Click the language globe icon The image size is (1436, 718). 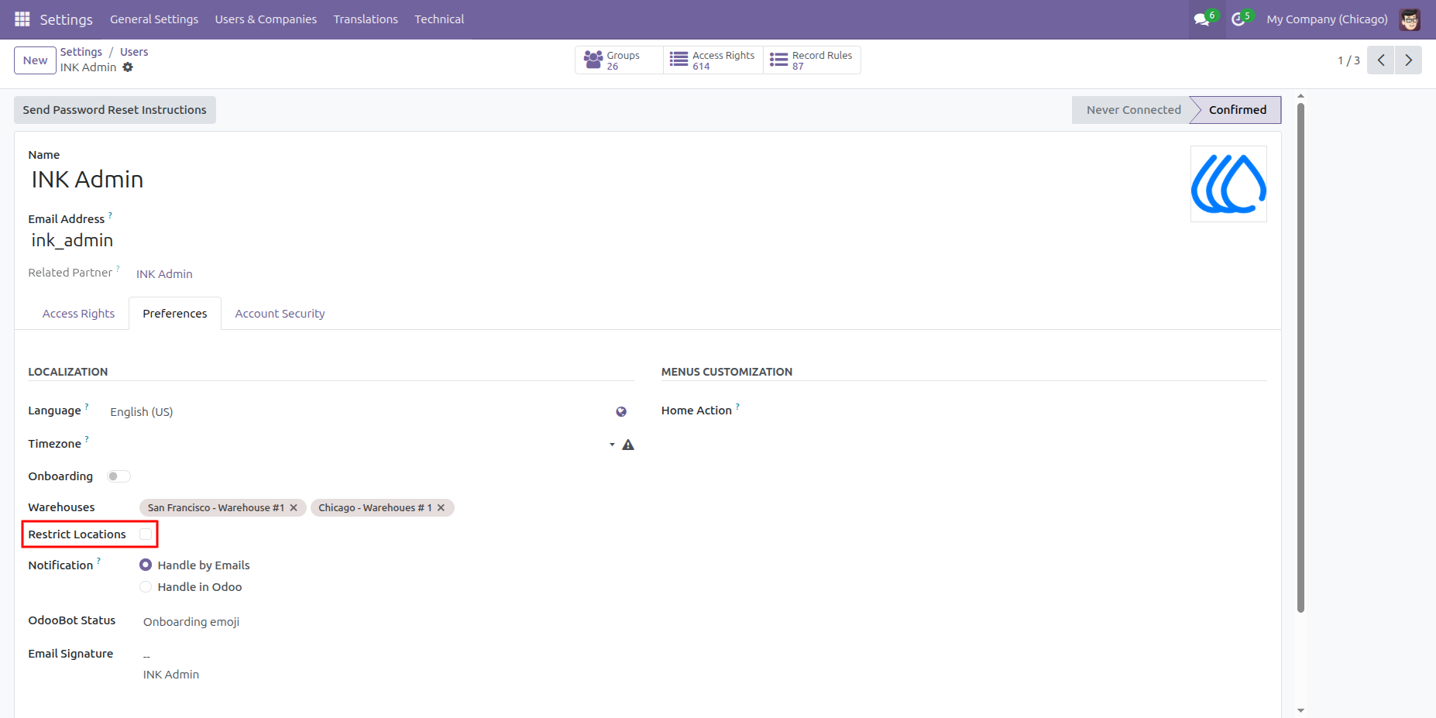coord(621,412)
